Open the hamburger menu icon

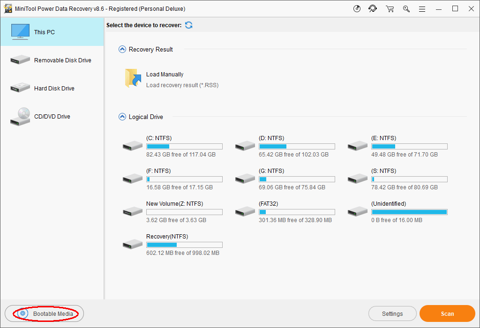tap(422, 9)
